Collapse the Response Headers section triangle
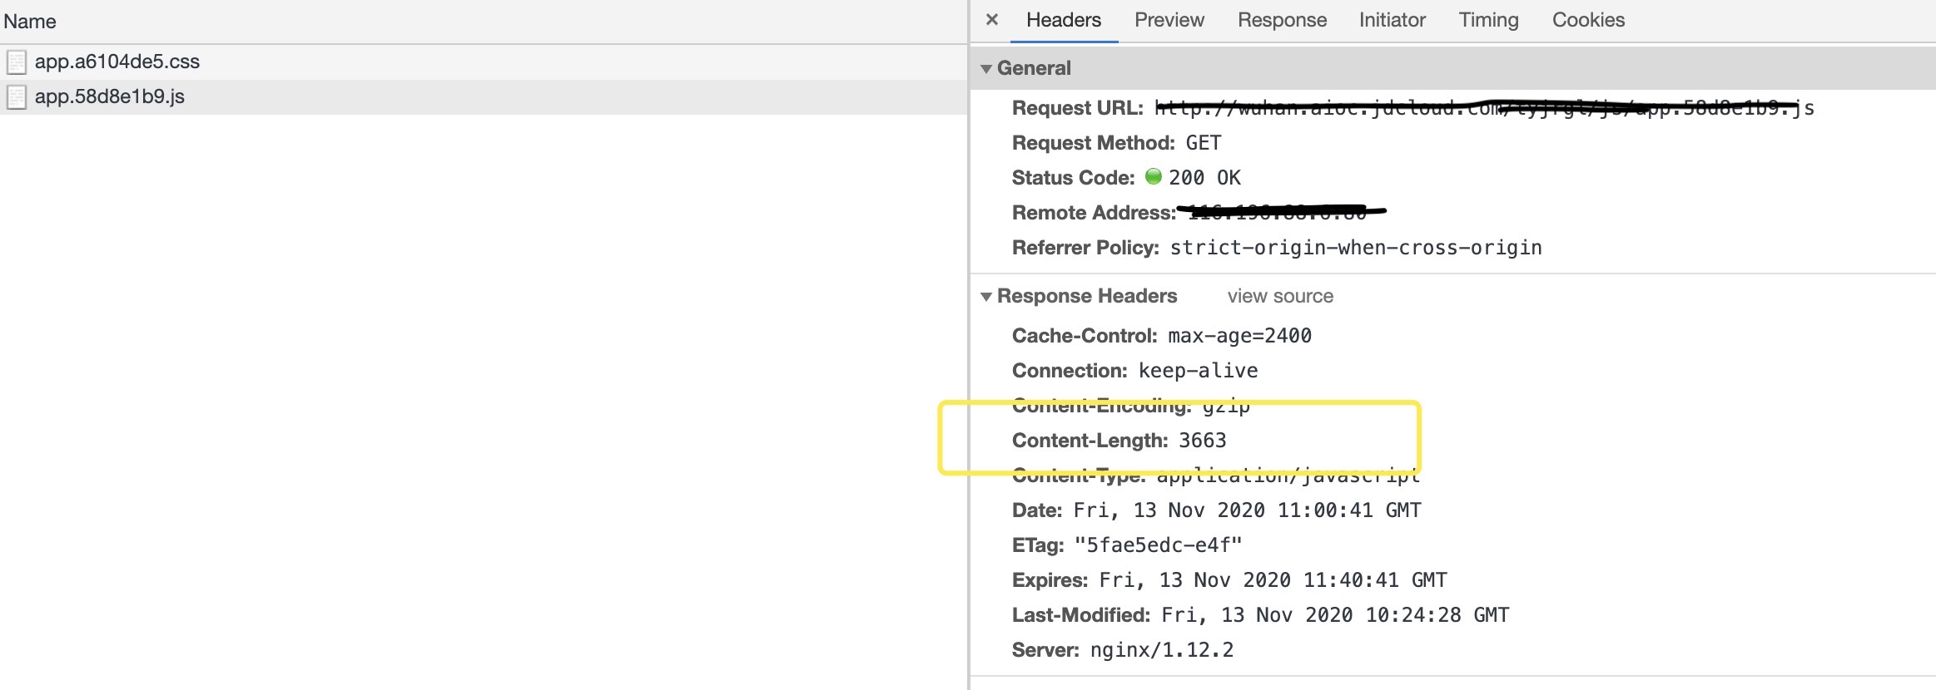 coord(986,297)
